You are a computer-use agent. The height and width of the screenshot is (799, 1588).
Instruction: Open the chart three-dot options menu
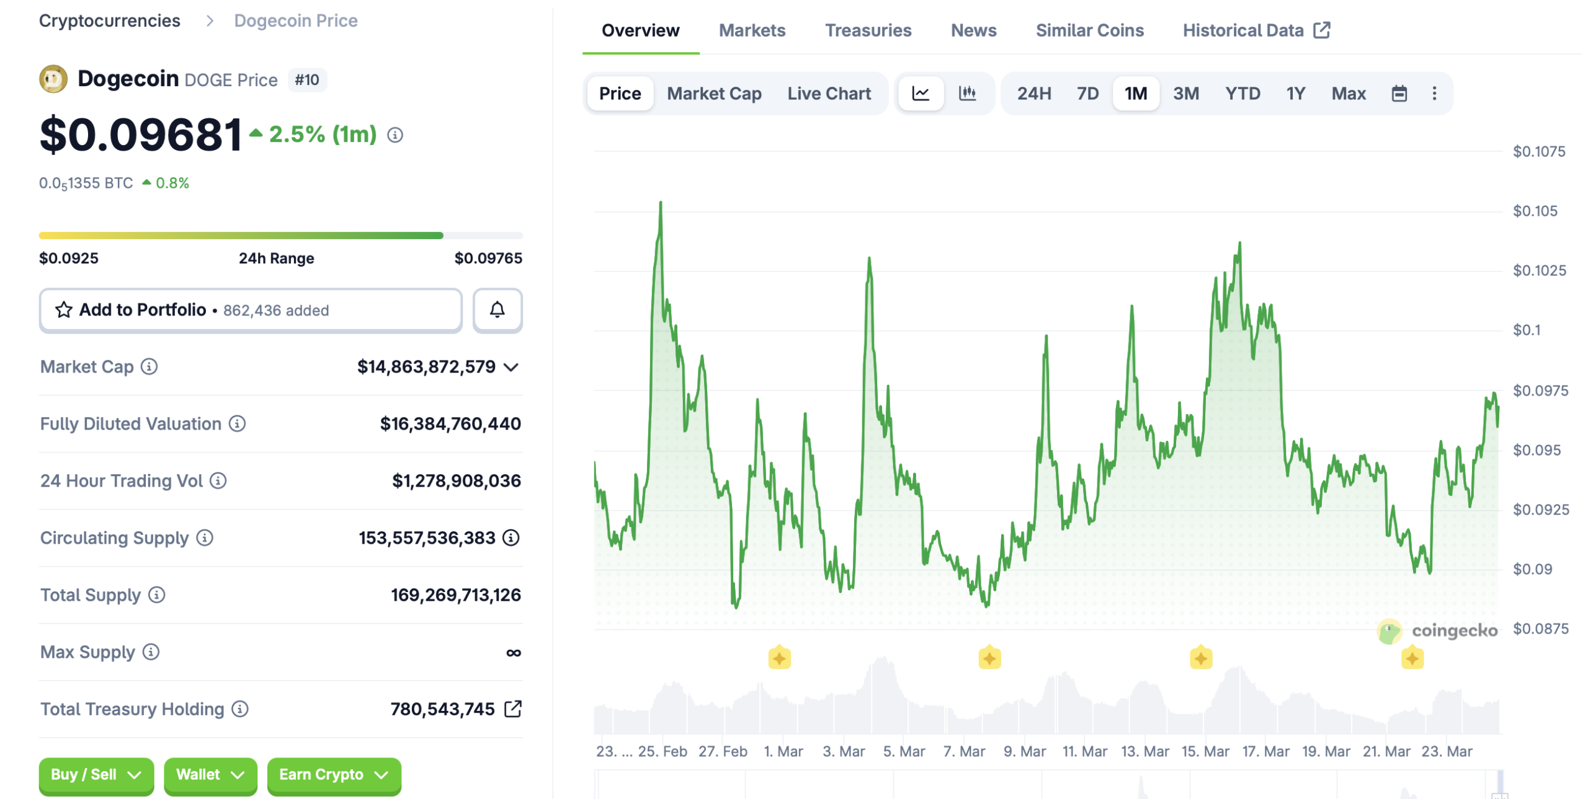1435,93
